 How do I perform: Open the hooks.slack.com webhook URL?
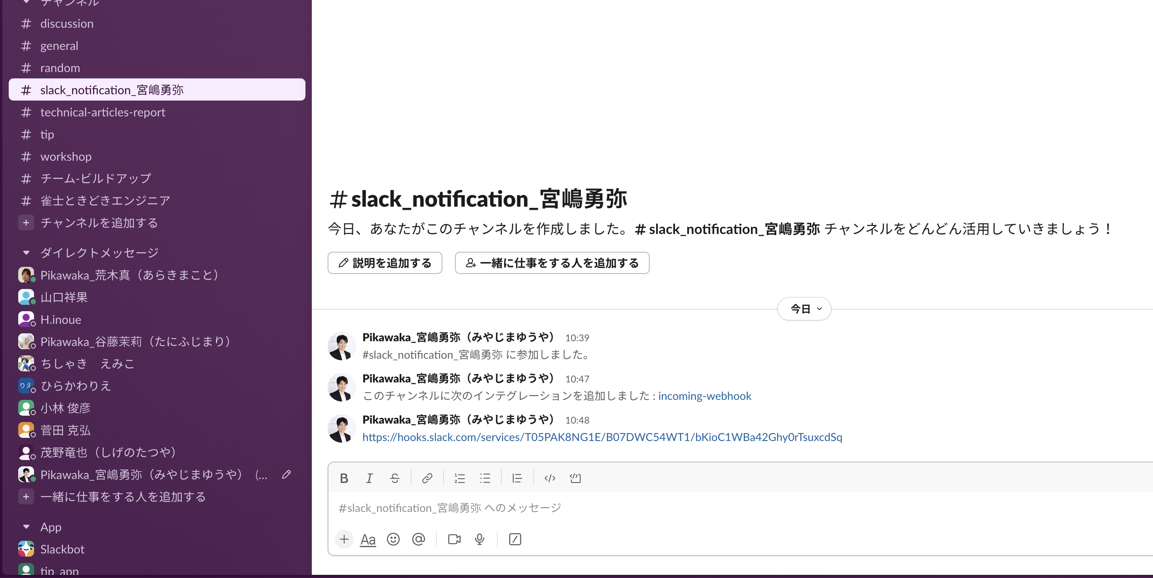coord(602,437)
